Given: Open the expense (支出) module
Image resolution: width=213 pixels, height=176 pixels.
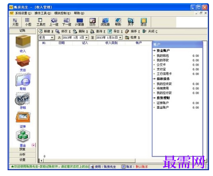Looking at the screenshot, I should (x=23, y=63).
